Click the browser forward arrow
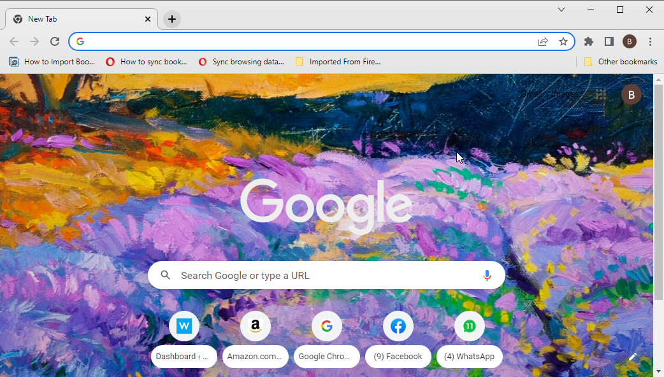664x377 pixels. 34,41
